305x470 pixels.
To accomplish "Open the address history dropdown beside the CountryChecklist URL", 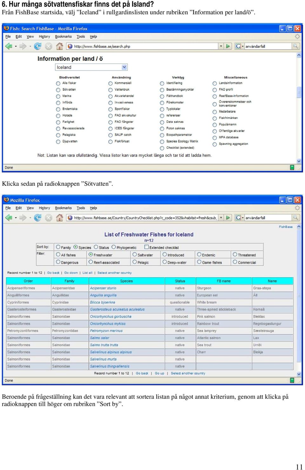I will (x=221, y=218).
